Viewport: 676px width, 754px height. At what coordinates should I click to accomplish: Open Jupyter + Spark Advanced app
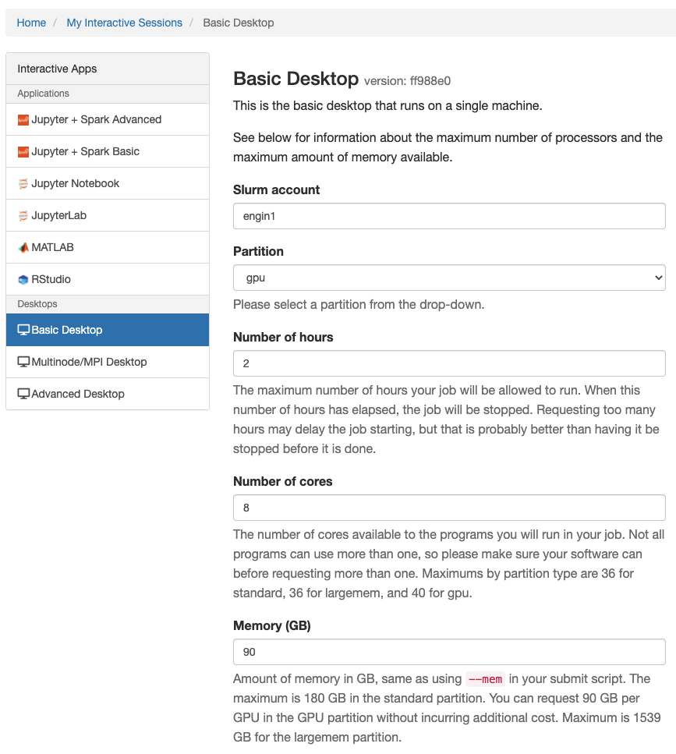[108, 119]
